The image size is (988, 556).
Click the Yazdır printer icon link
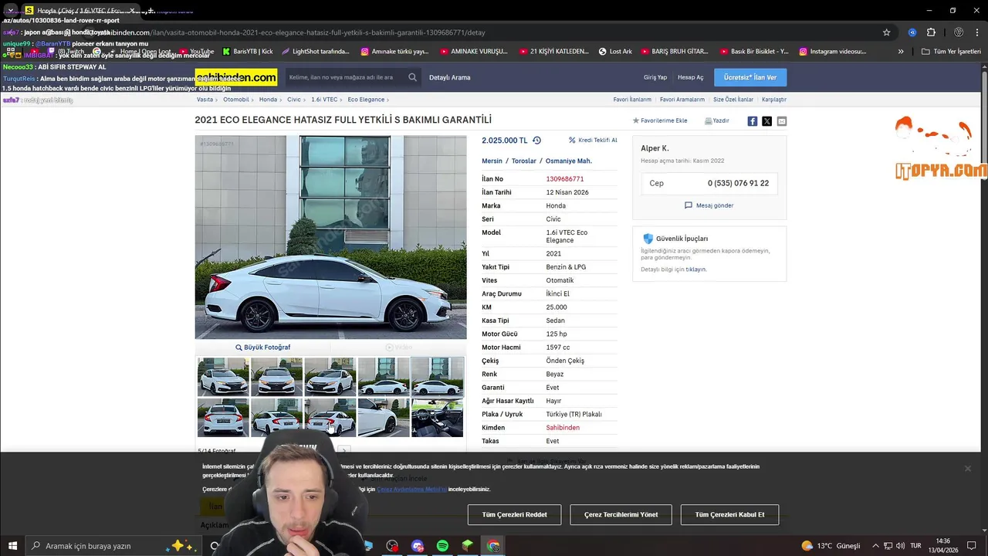click(717, 120)
